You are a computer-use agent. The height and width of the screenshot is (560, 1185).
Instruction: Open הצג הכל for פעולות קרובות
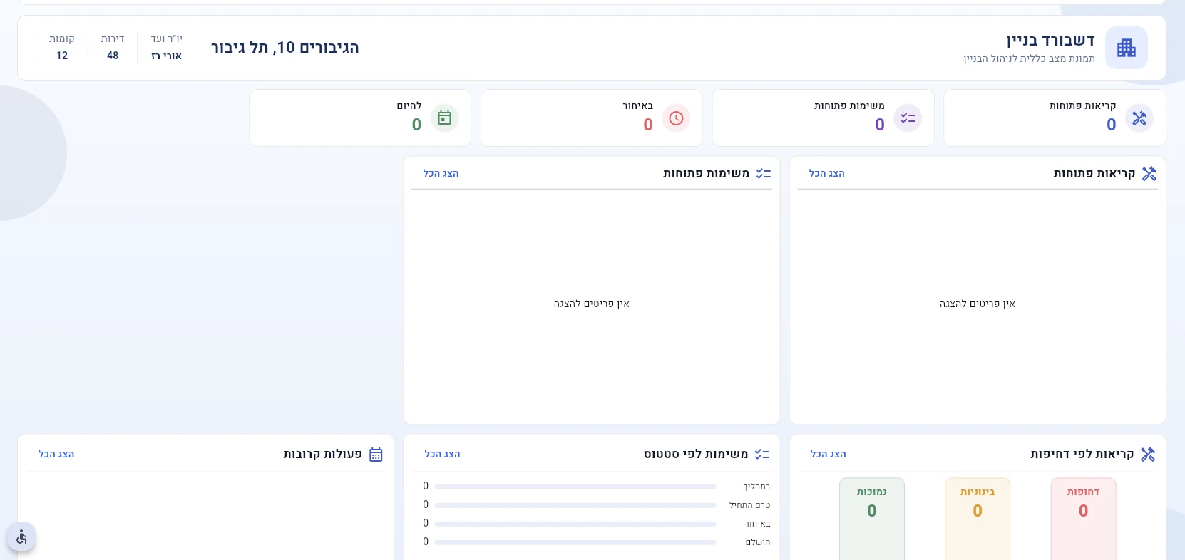(56, 455)
